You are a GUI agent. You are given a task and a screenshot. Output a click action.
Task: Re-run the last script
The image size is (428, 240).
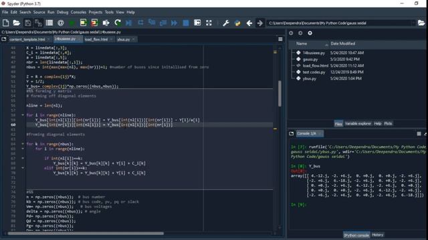[x=118, y=23]
